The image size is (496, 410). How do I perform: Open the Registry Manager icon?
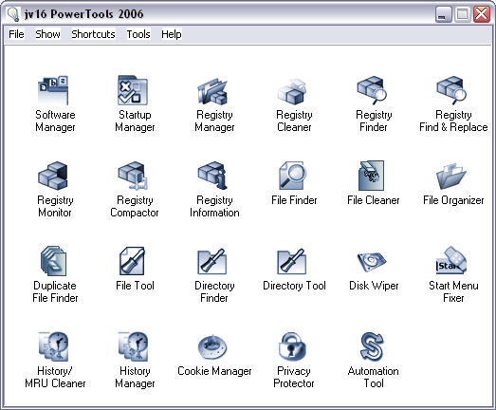(212, 91)
